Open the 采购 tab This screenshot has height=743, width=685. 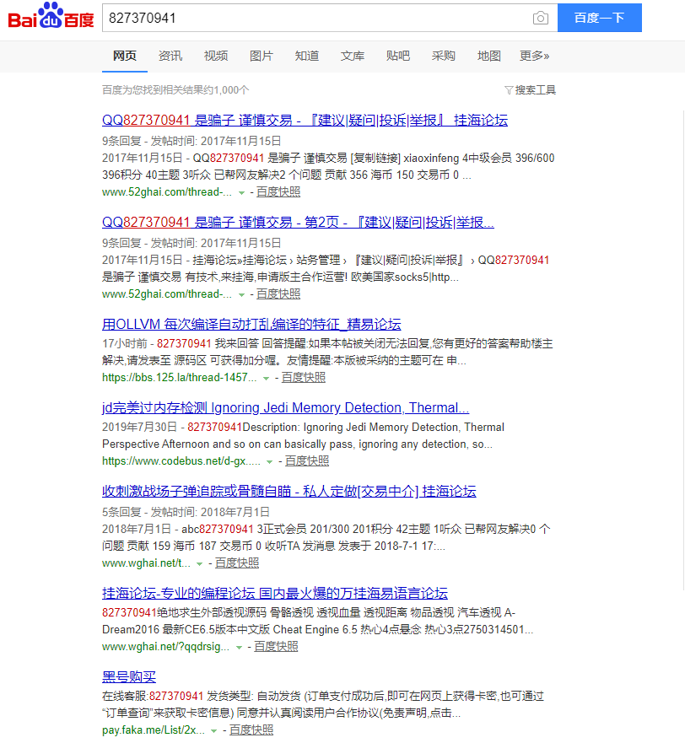point(443,56)
